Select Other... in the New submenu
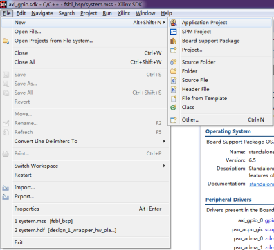Viewport: 274px width, 250px height. (221, 119)
